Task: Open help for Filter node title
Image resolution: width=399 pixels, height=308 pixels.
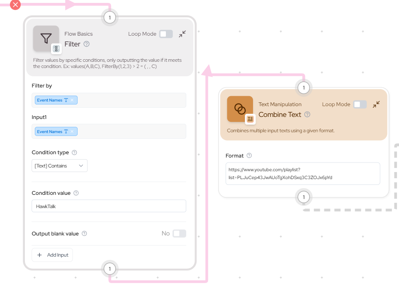Action: pos(87,44)
